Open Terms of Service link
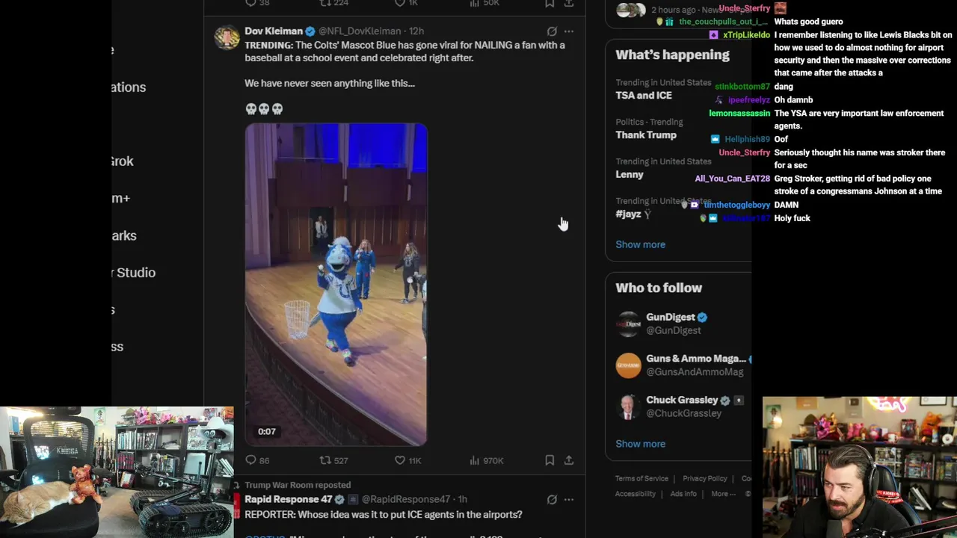Viewport: 957px width, 538px height. pyautogui.click(x=641, y=479)
